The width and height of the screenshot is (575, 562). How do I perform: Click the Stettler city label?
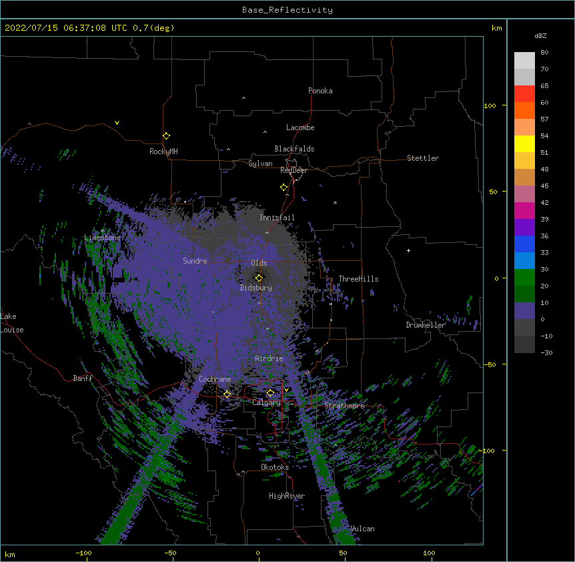(423, 158)
